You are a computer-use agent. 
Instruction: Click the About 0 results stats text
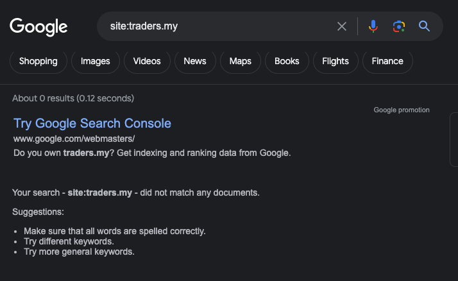(73, 98)
